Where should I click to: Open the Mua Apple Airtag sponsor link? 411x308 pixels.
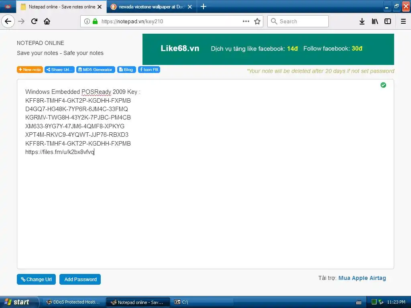[362, 278]
